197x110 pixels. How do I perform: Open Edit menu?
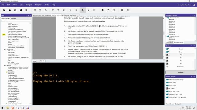9,5
